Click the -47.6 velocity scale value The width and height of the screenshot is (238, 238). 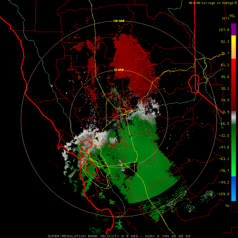coord(224,147)
